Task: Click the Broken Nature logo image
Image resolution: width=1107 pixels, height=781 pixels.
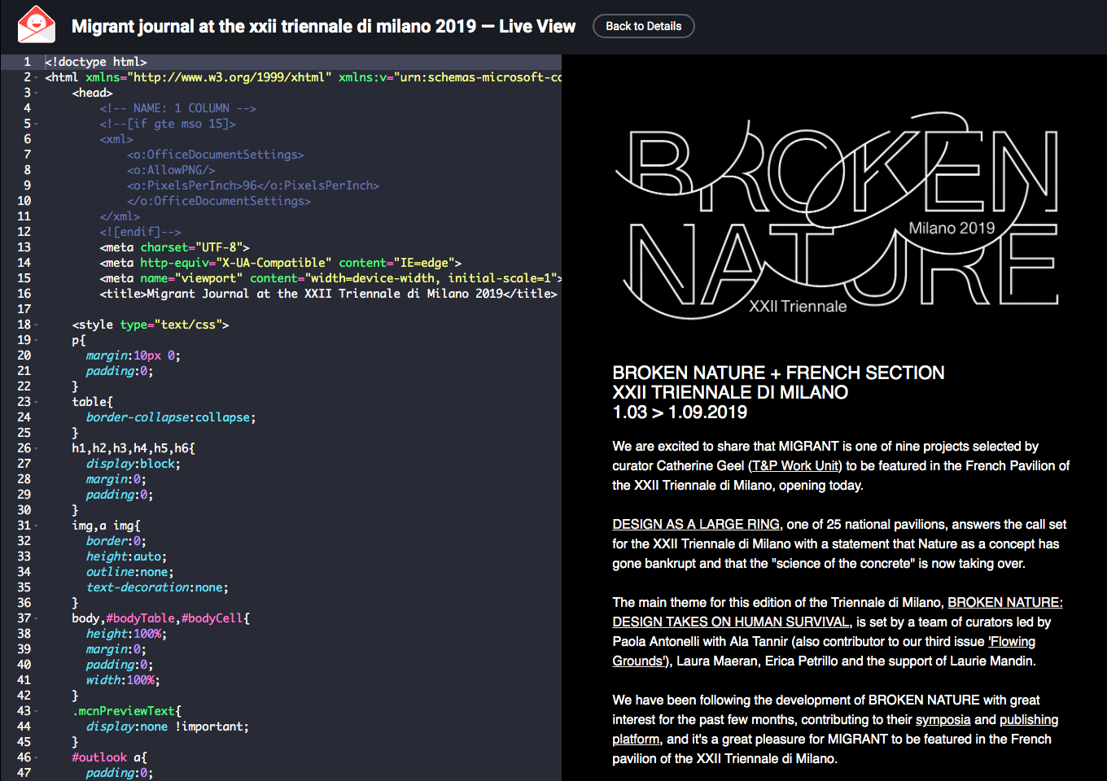Action: pyautogui.click(x=837, y=216)
